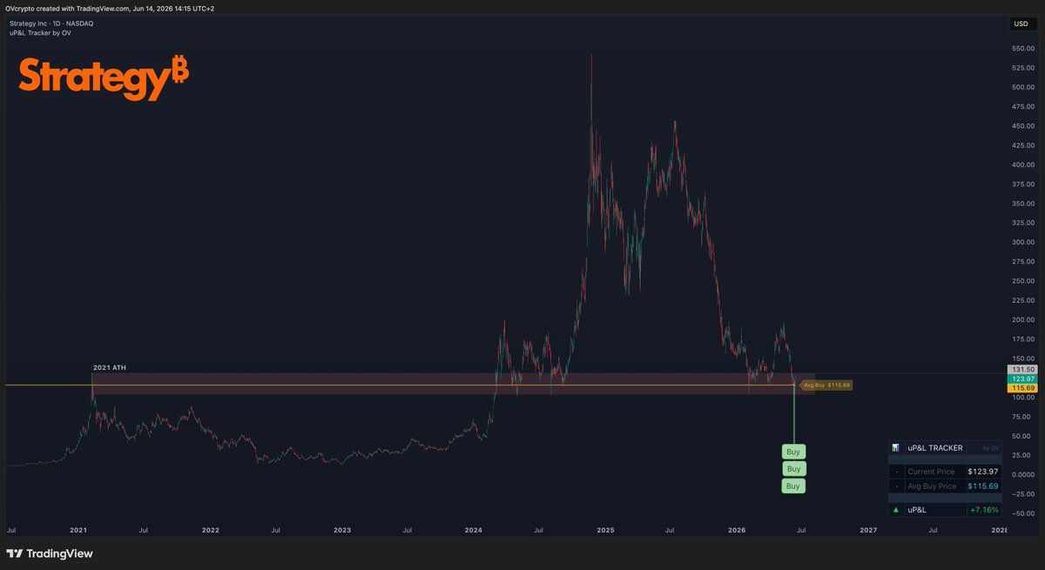
Task: Click the 550.00 price axis label
Action: [x=1022, y=48]
